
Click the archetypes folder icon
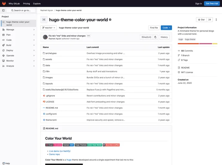coord(44,53)
